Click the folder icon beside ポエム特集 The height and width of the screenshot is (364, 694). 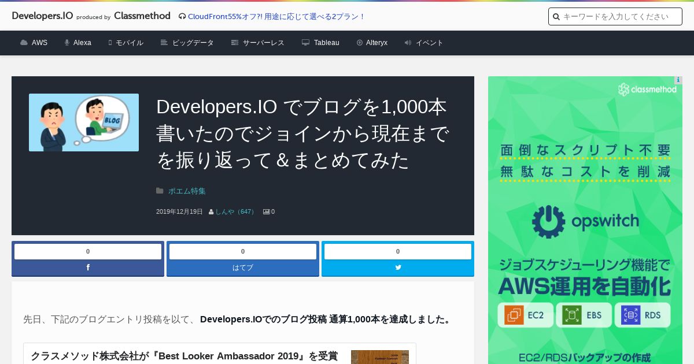pyautogui.click(x=160, y=191)
